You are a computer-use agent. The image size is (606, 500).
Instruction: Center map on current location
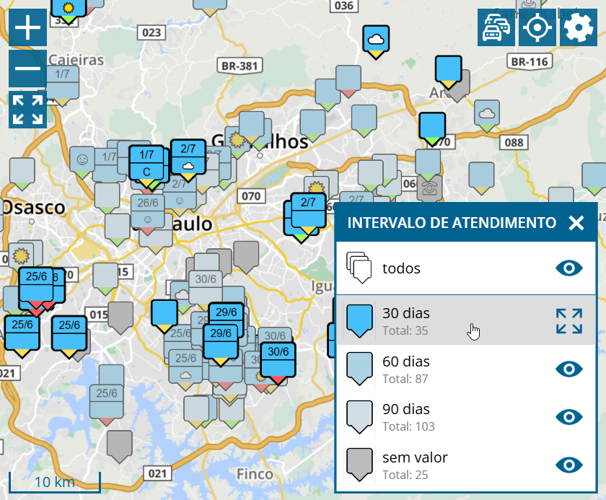[x=537, y=27]
